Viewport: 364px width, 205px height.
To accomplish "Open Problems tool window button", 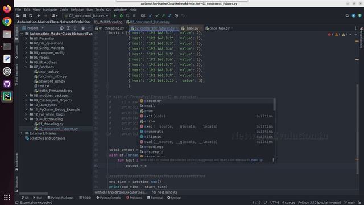I will pyautogui.click(x=134, y=198).
